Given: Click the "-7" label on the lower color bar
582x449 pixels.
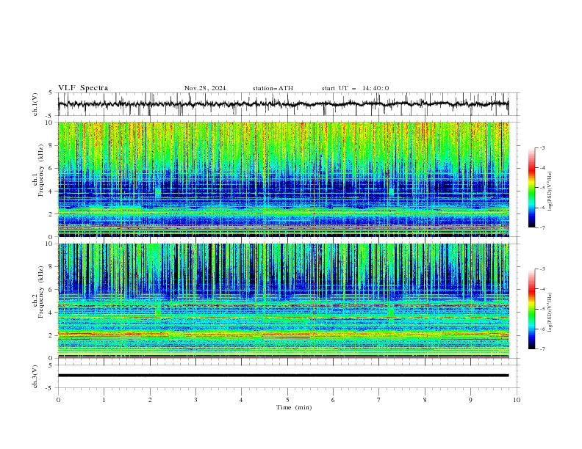Looking at the screenshot, I should (542, 348).
